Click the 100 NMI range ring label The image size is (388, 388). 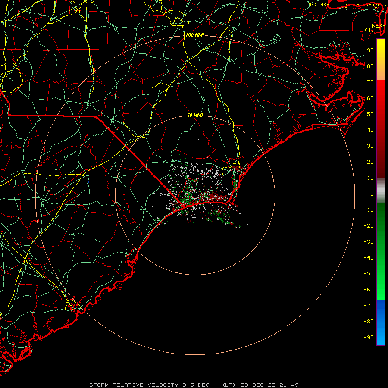pos(195,35)
